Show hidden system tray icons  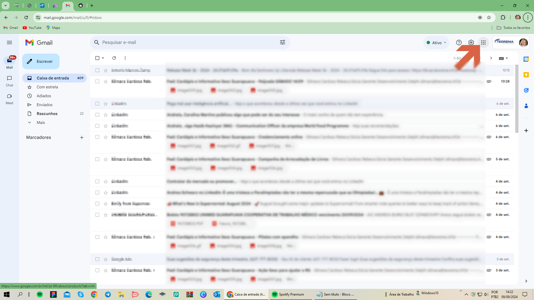click(466, 294)
